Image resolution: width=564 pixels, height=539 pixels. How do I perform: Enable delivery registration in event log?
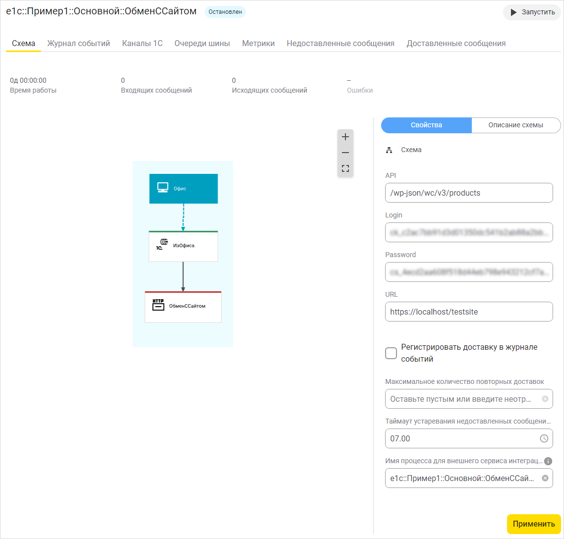pos(391,353)
